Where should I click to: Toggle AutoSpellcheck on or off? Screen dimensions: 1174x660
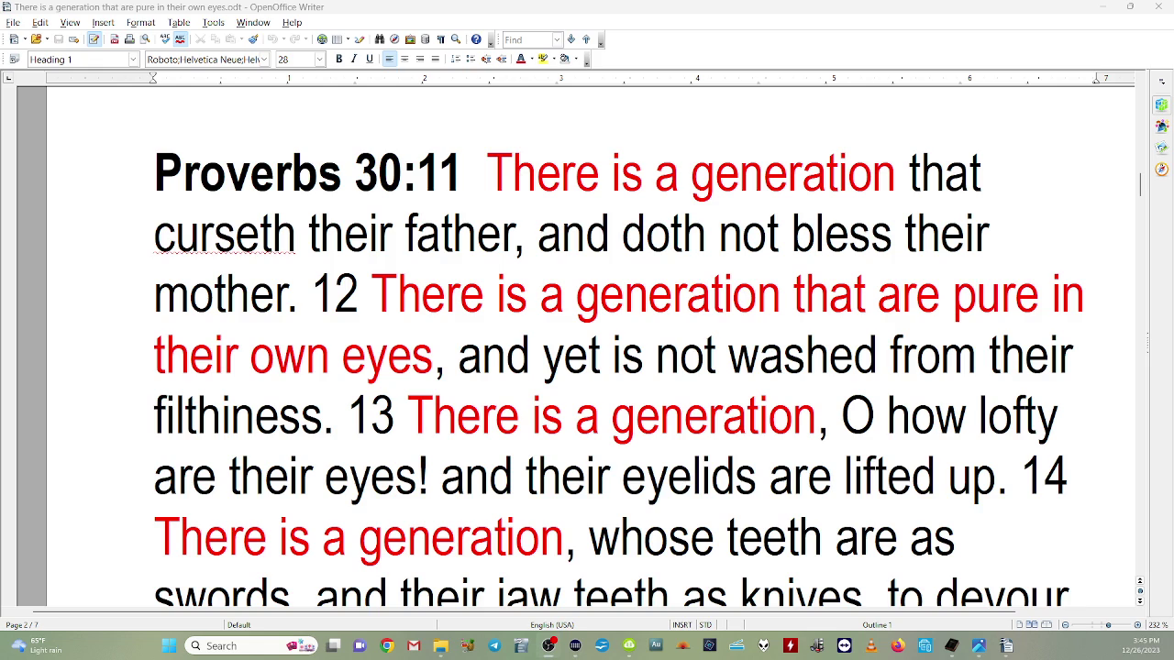click(180, 38)
